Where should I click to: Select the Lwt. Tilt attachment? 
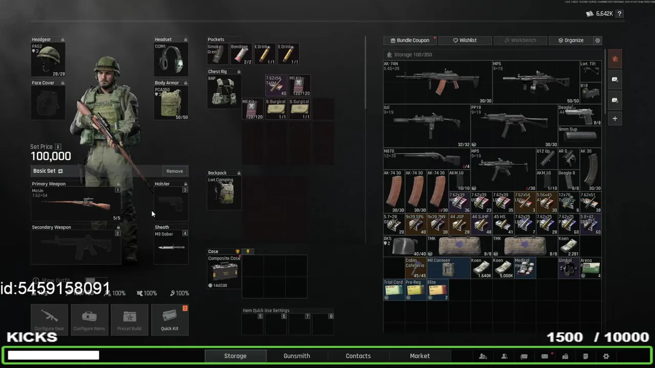pos(591,72)
